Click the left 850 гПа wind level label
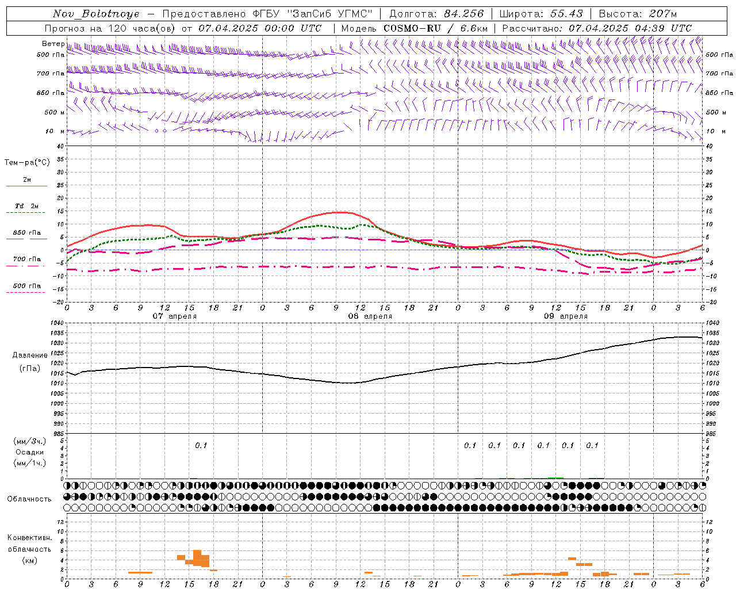Image resolution: width=736 pixels, height=589 pixels. point(51,93)
